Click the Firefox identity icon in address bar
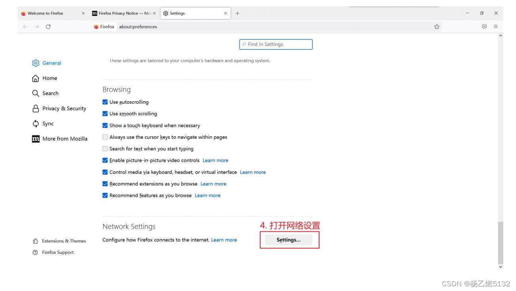Screen dimensions: 516x291 (x=104, y=27)
